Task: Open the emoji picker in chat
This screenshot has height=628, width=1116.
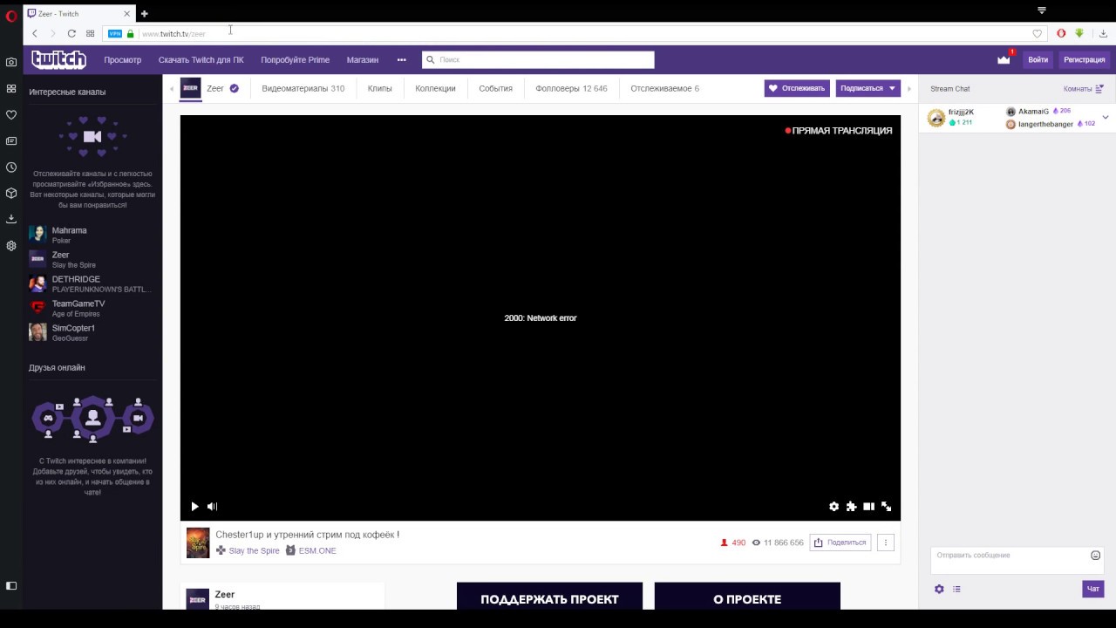Action: (1096, 556)
